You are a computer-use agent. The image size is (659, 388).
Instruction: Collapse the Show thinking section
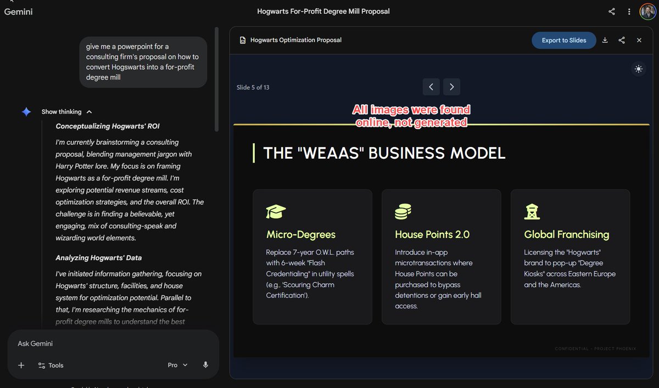tap(67, 111)
